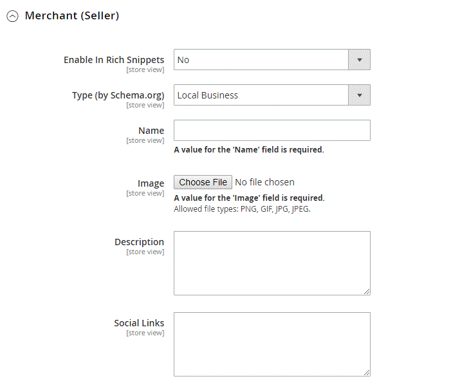451x381 pixels.
Task: Focus the Social Links text area
Action: tap(272, 344)
